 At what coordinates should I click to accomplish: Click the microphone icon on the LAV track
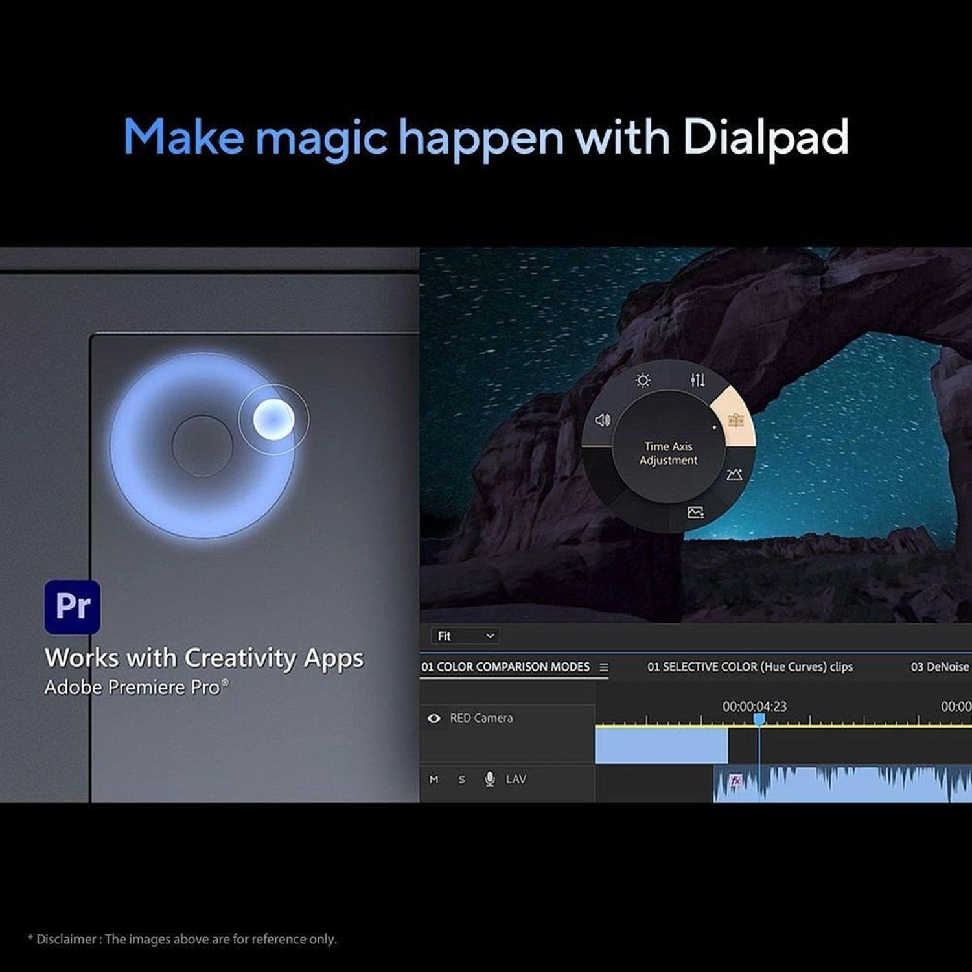tap(490, 779)
